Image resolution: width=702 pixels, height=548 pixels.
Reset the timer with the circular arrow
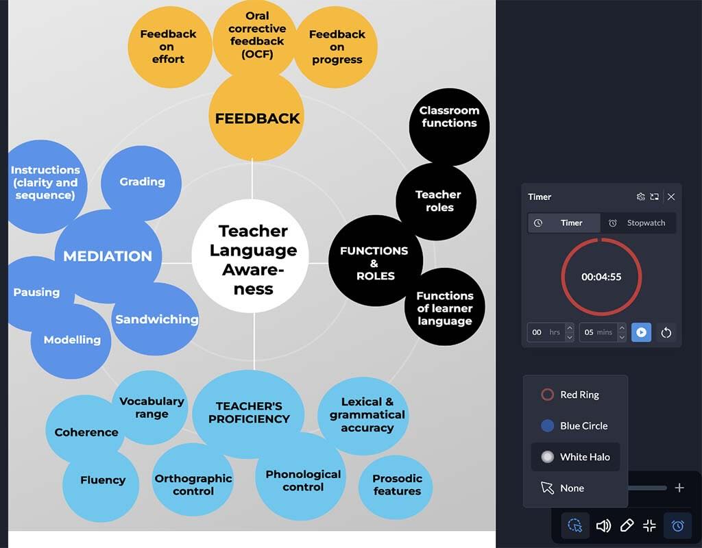[666, 332]
